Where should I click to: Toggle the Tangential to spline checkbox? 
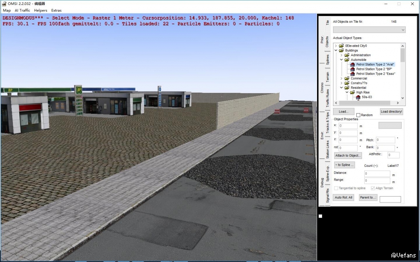click(336, 188)
